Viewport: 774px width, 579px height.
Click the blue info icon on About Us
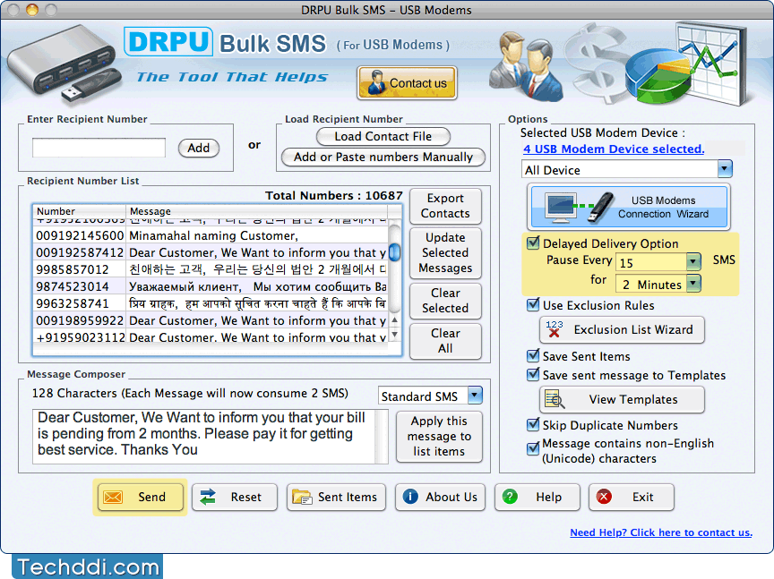click(x=410, y=497)
